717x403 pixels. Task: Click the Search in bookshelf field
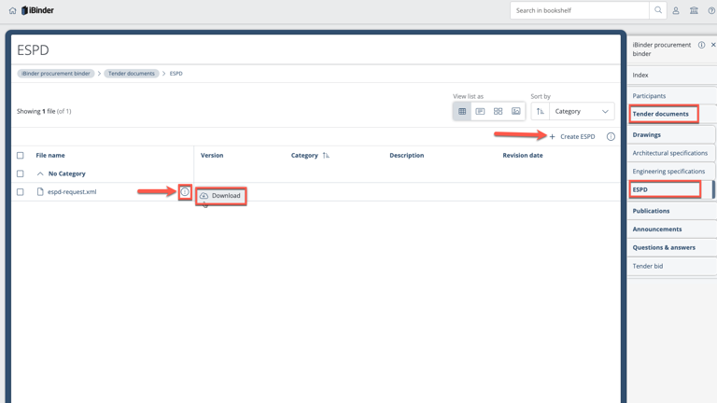(579, 10)
